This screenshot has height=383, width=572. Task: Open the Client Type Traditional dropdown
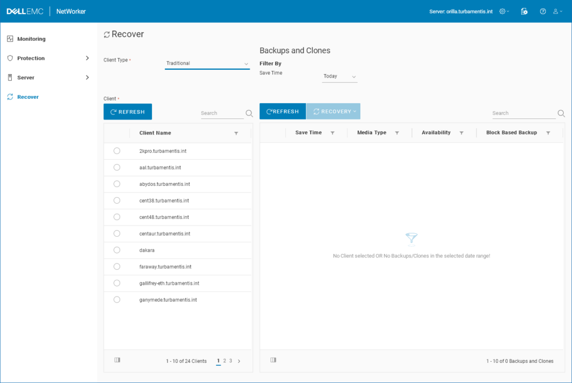pyautogui.click(x=207, y=63)
